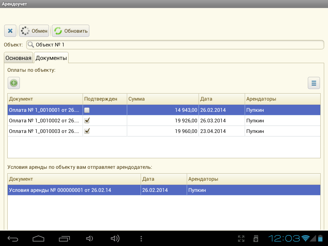Click the blue X close icon in toolbar
This screenshot has width=328, height=246.
point(10,31)
